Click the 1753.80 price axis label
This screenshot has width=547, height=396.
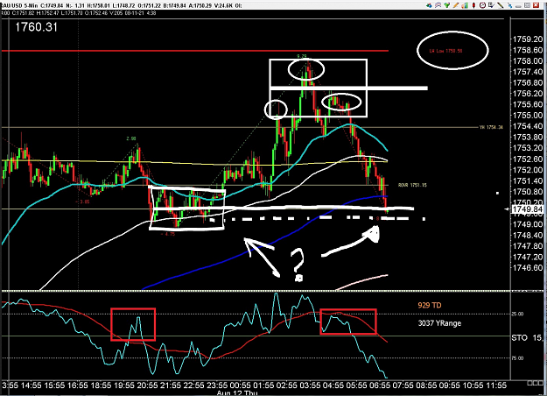(x=528, y=137)
